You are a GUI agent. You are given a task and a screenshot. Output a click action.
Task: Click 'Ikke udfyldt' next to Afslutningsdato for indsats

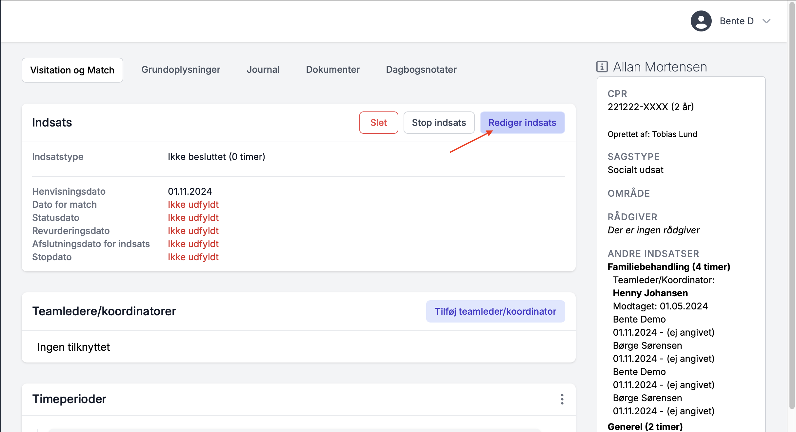(x=193, y=244)
